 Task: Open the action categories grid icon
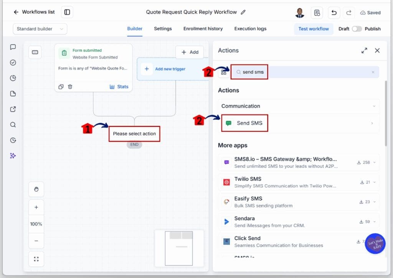coord(224,72)
